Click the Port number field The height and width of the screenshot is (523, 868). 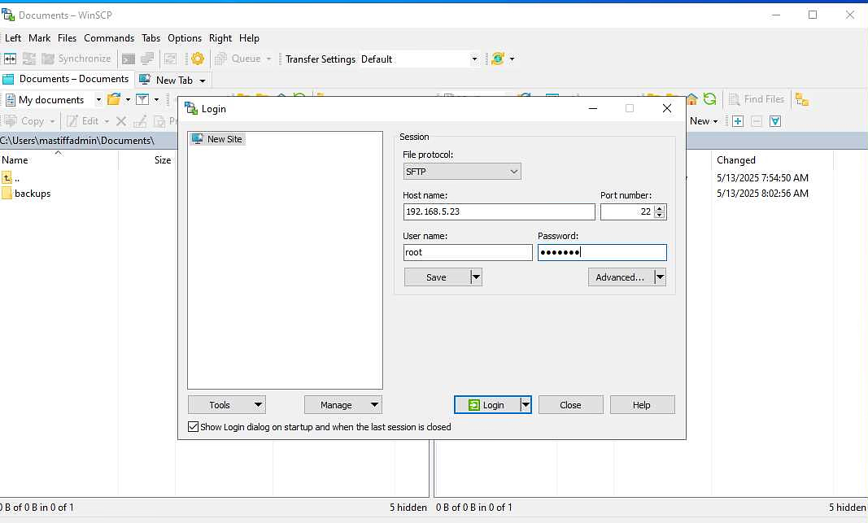pyautogui.click(x=627, y=211)
